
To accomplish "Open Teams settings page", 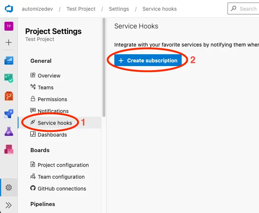I will [46, 87].
